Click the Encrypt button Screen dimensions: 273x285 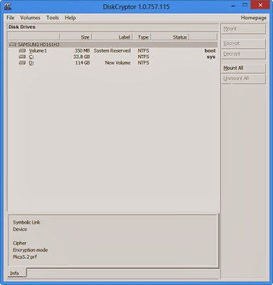[x=243, y=43]
